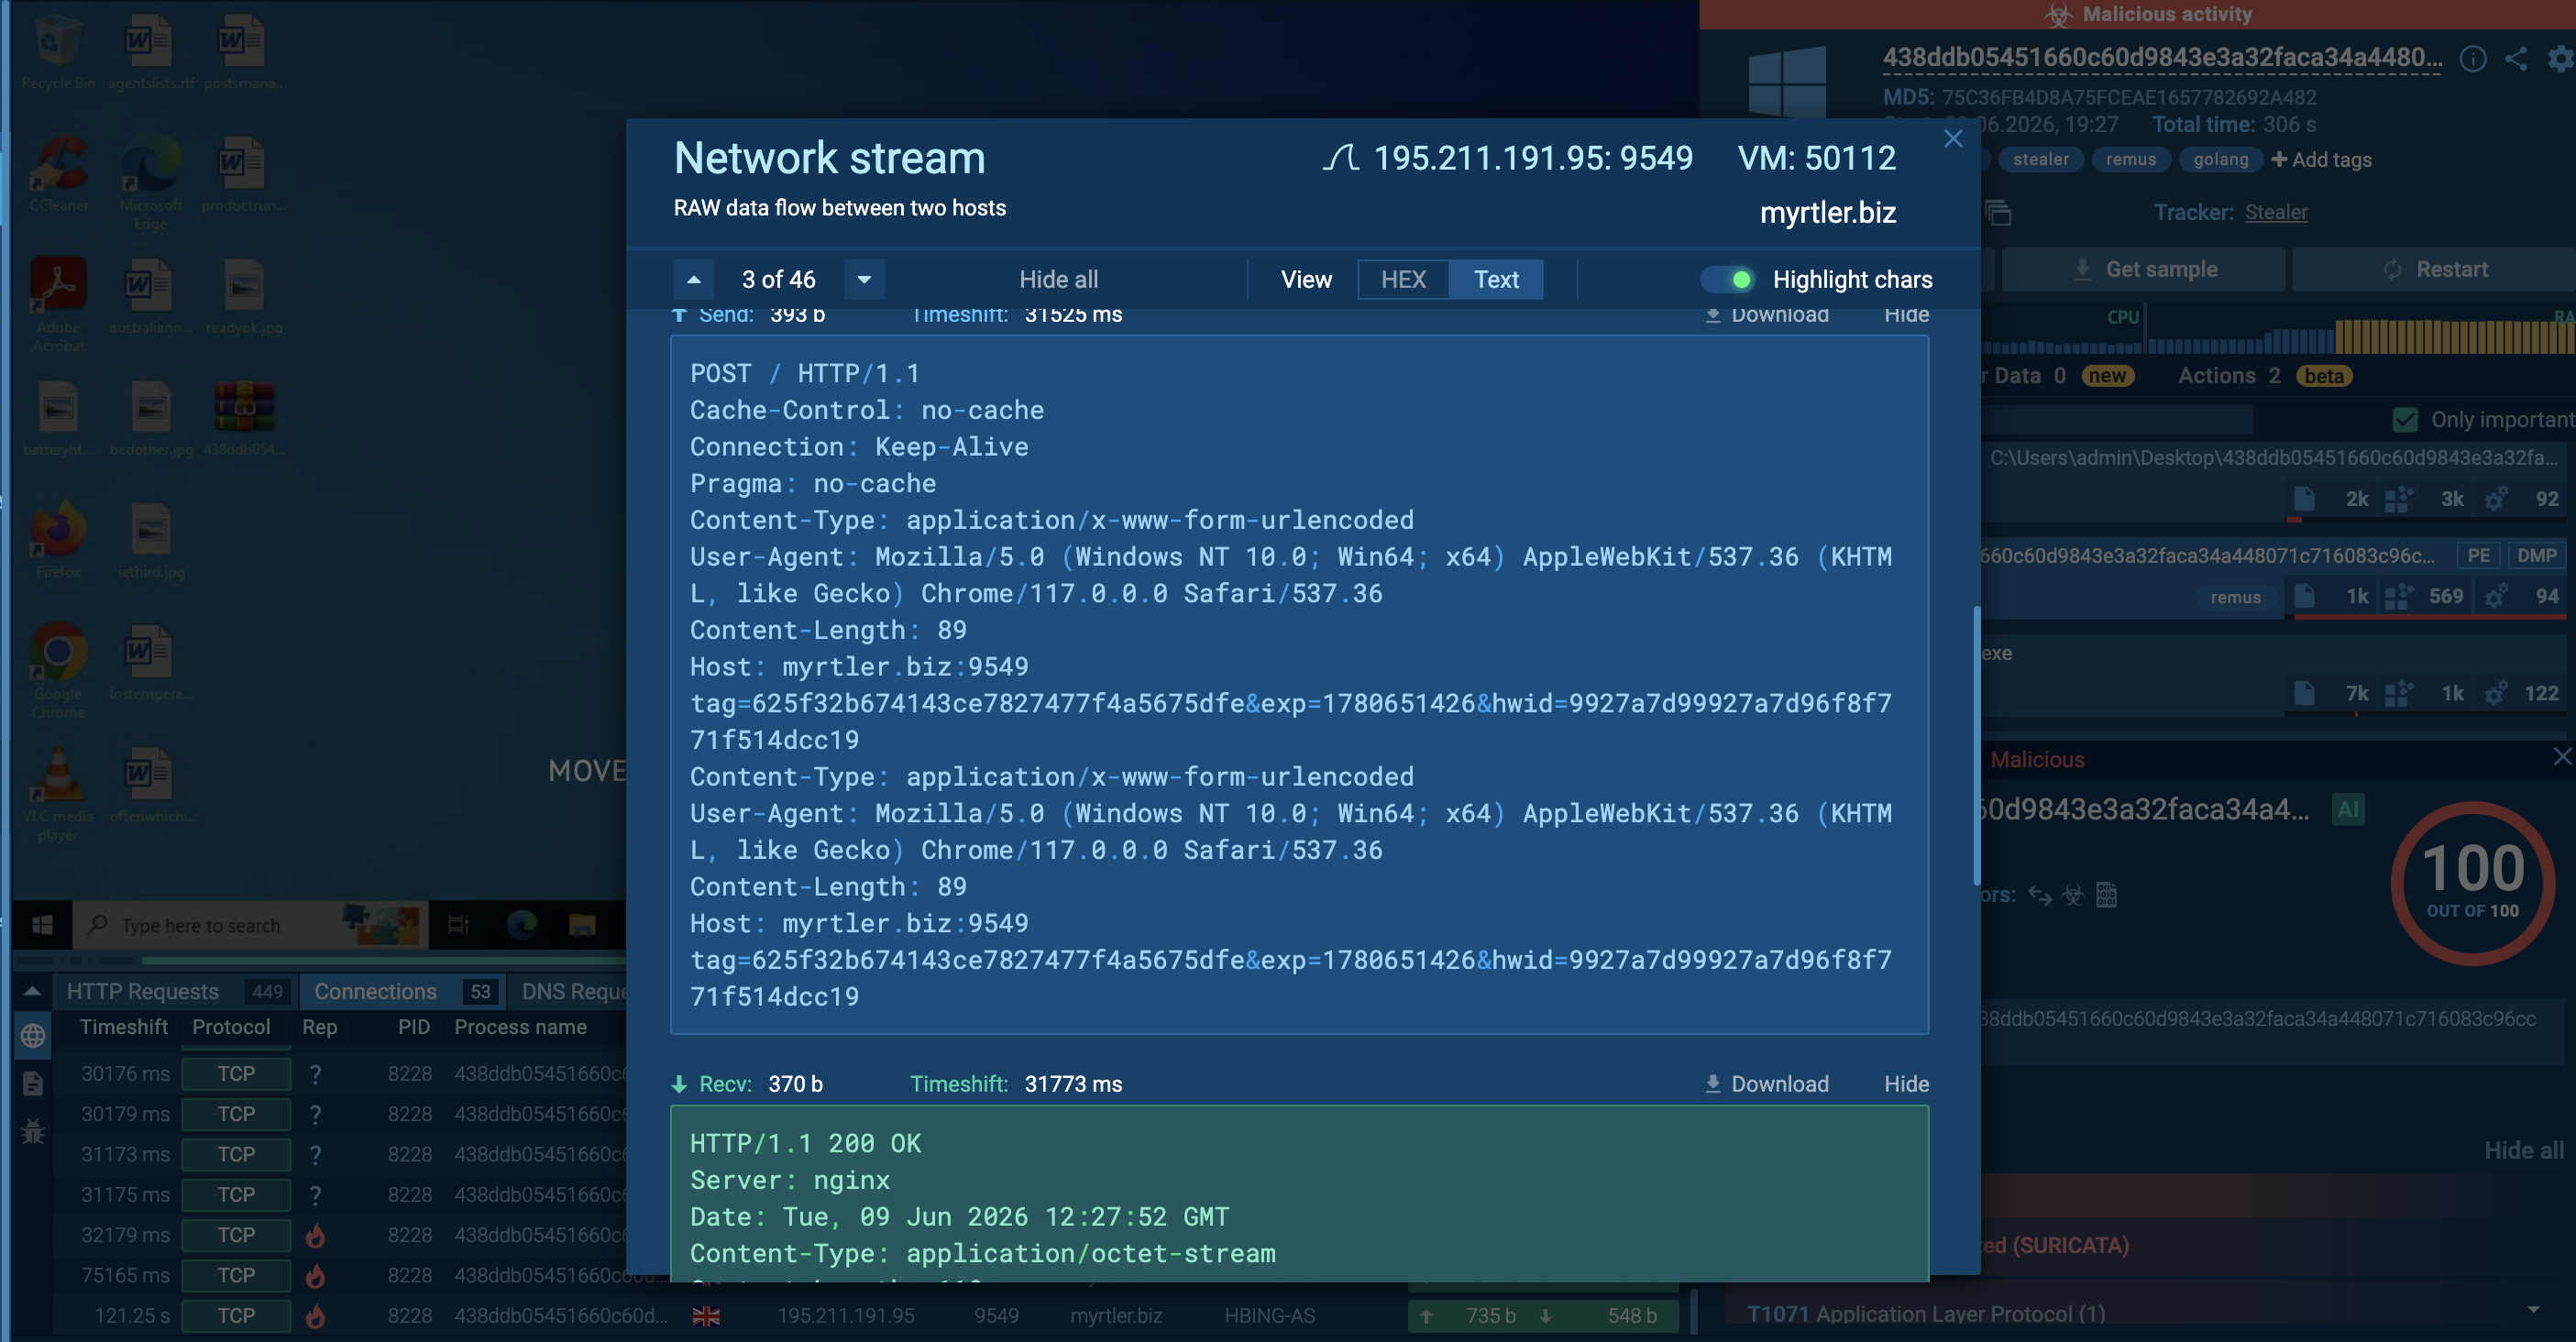2576x1342 pixels.
Task: Click the Network stream vertical scrollbar
Action: click(x=1976, y=745)
